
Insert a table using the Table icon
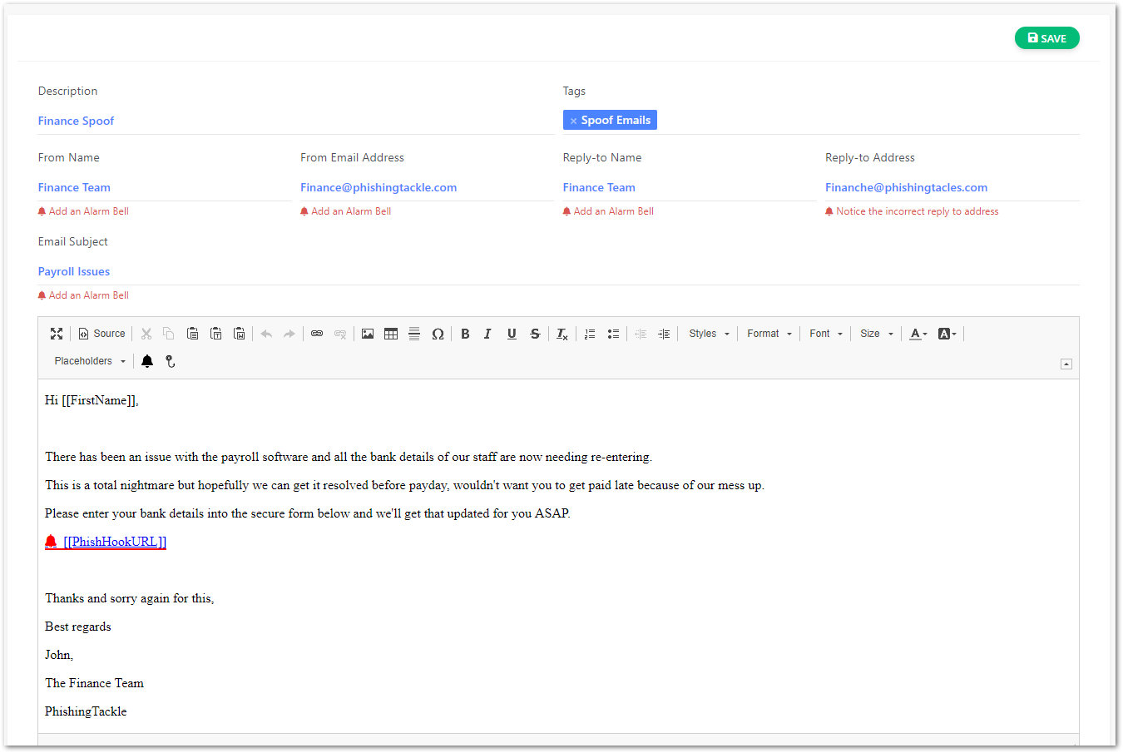coord(391,334)
